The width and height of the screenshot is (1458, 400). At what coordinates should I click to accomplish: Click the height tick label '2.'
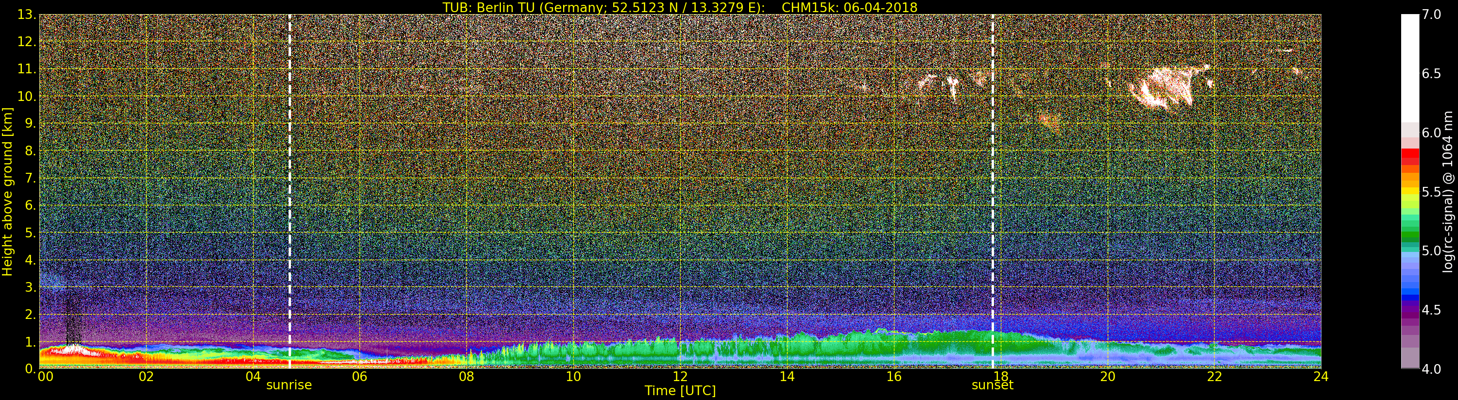(31, 314)
